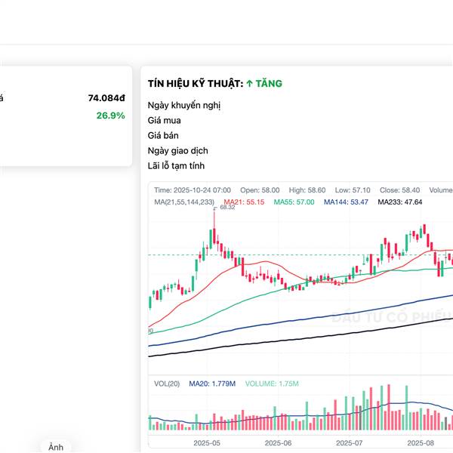Click the Lãi lỗ tạm tính label
This screenshot has height=453, width=453.
[x=176, y=166]
